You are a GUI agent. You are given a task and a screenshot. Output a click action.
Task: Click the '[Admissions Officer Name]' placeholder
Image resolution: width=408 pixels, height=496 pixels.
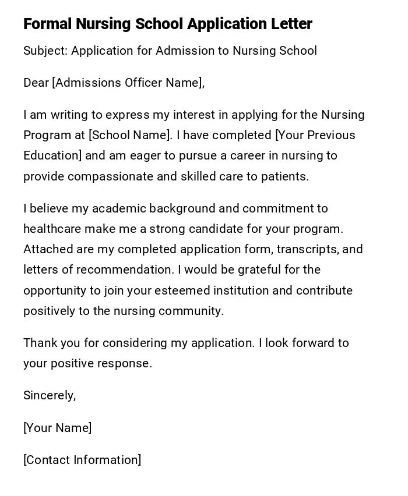128,83
